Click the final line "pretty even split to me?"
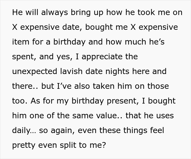191x159 pixels. pos(59,145)
